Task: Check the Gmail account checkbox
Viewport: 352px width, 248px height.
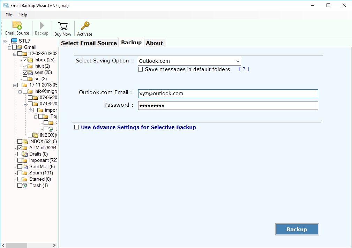Action: point(15,47)
